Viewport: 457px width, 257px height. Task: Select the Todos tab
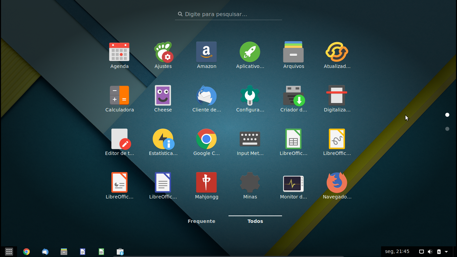click(255, 221)
